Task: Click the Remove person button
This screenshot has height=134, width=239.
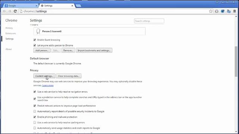Action: pyautogui.click(x=68, y=51)
